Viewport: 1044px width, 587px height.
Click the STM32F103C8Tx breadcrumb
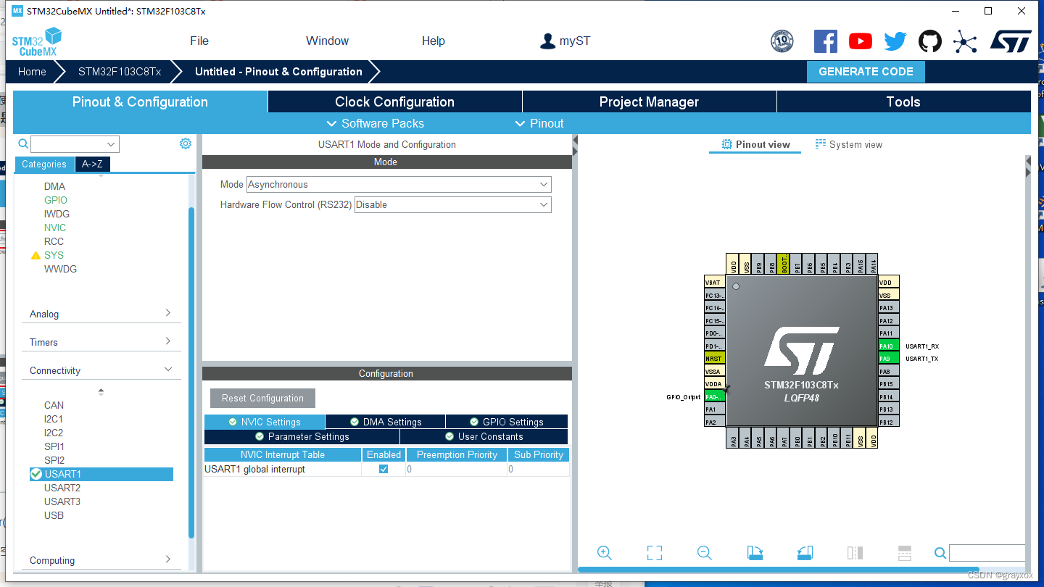[120, 72]
